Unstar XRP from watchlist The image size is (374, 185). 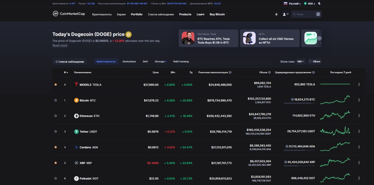[56, 163]
